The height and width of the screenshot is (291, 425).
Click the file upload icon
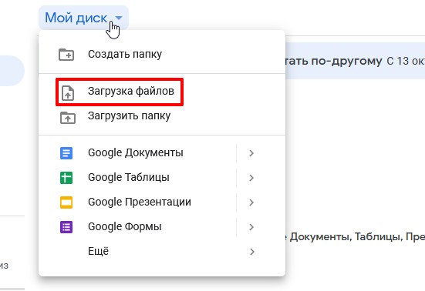68,93
